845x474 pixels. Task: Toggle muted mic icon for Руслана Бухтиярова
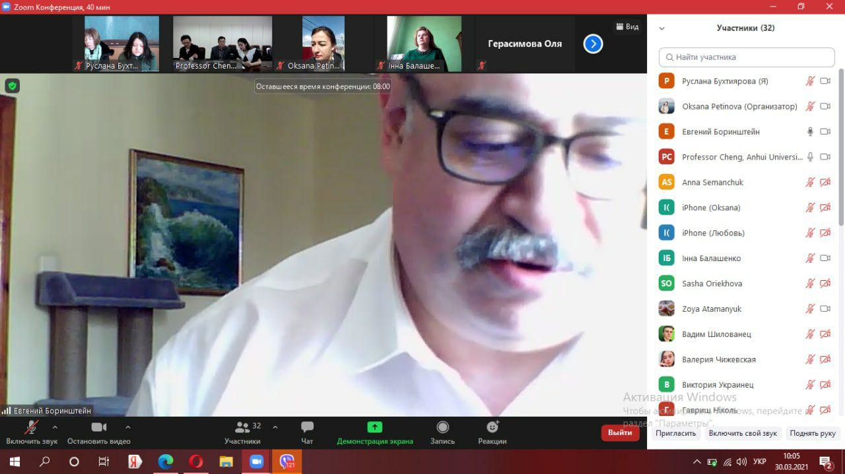click(810, 81)
